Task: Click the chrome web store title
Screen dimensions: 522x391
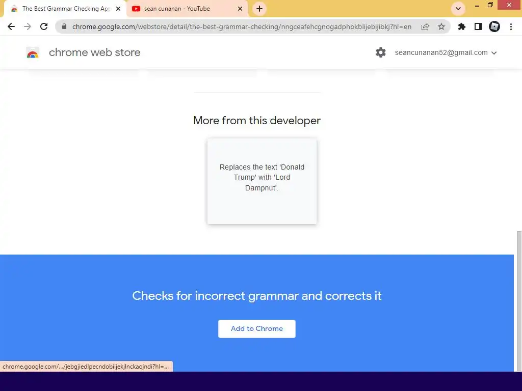Action: click(94, 52)
